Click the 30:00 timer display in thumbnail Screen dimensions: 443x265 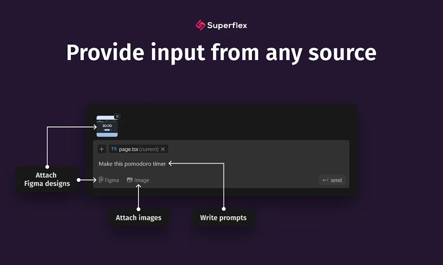tap(106, 126)
